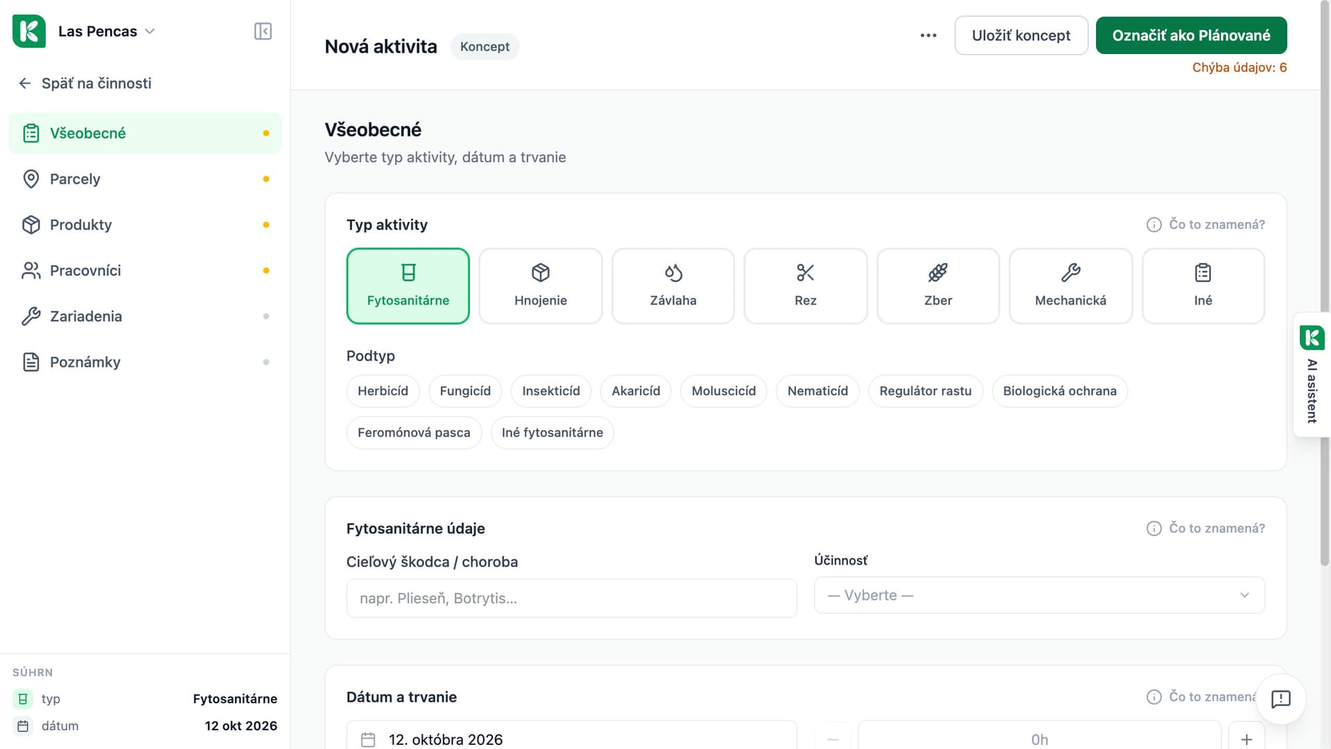Click the Kultivo logo icon
The width and height of the screenshot is (1331, 749).
click(29, 31)
